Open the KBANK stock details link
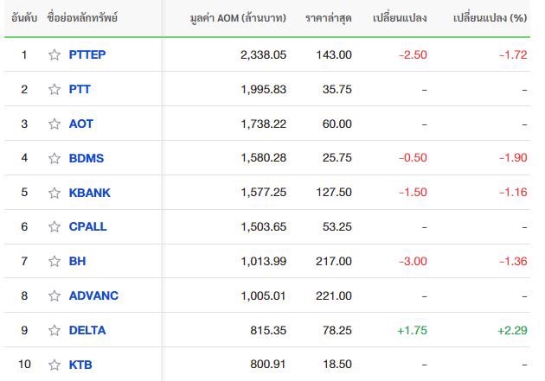545x381 pixels. 90,193
